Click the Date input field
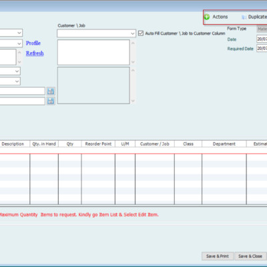This screenshot has height=267, width=267. click(x=262, y=39)
